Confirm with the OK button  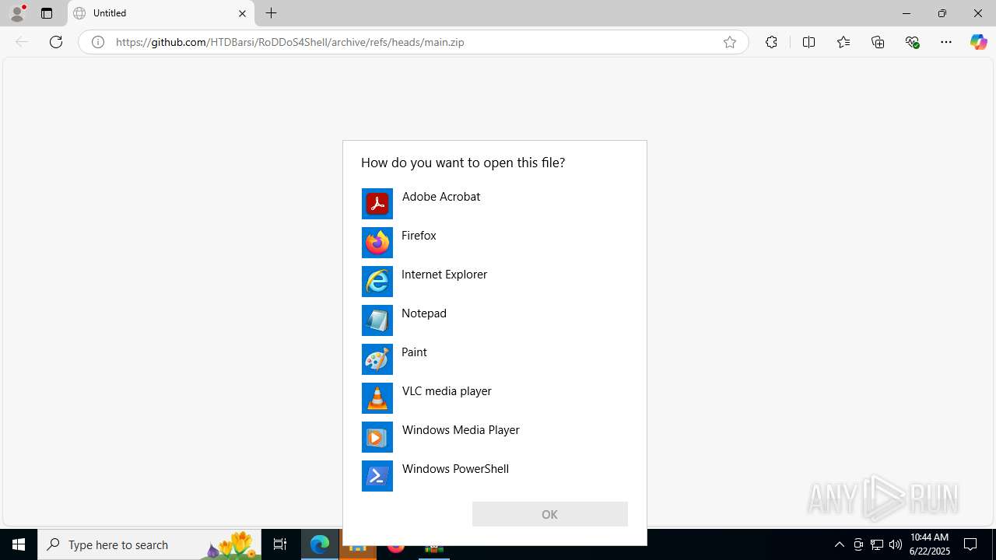(549, 514)
